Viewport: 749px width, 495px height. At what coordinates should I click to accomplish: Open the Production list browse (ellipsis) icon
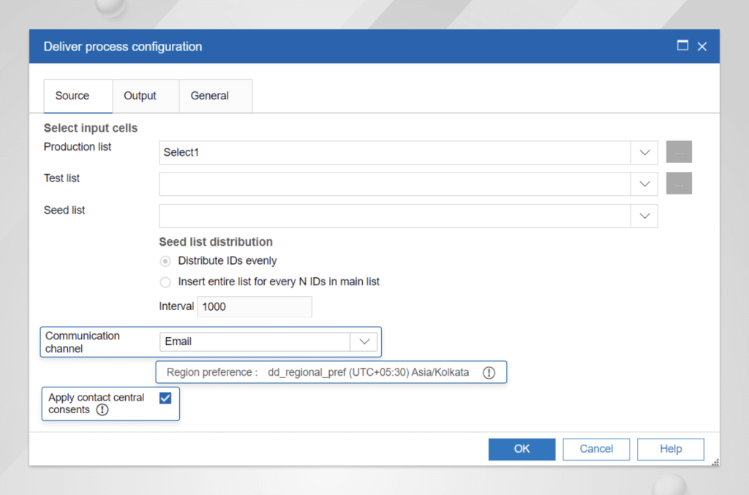click(678, 151)
